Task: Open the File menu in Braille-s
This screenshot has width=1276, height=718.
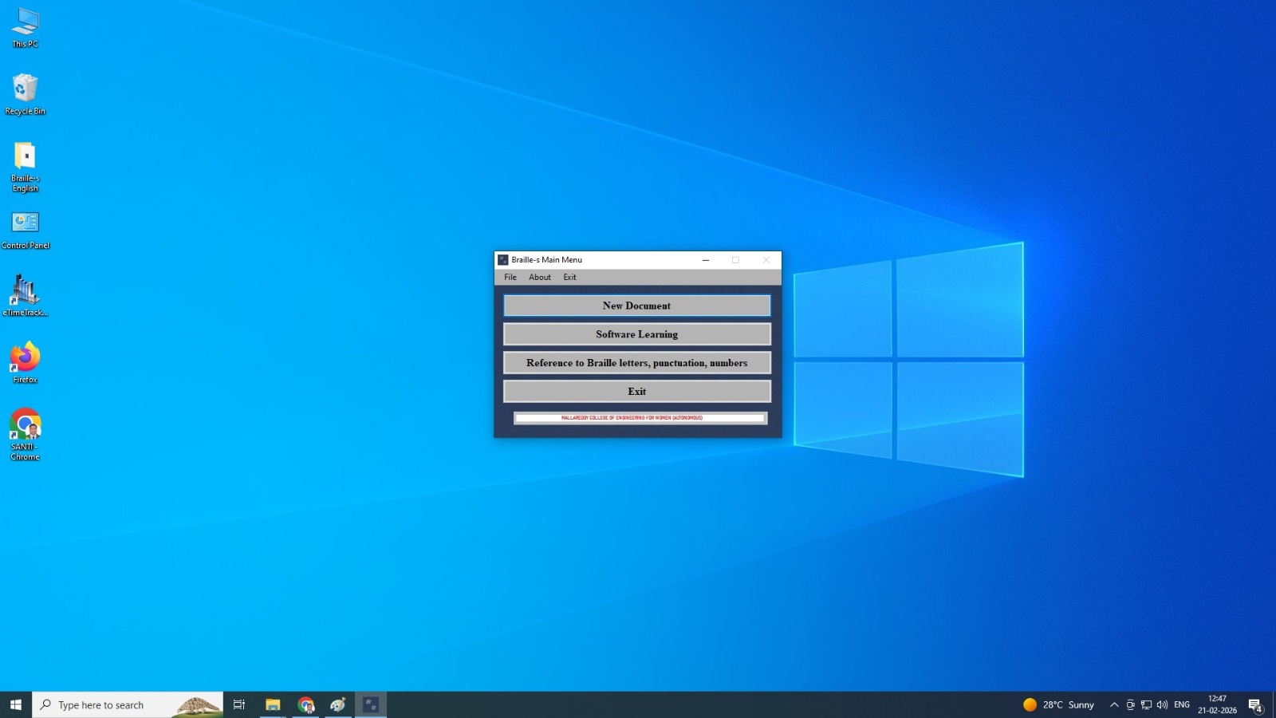Action: point(510,278)
